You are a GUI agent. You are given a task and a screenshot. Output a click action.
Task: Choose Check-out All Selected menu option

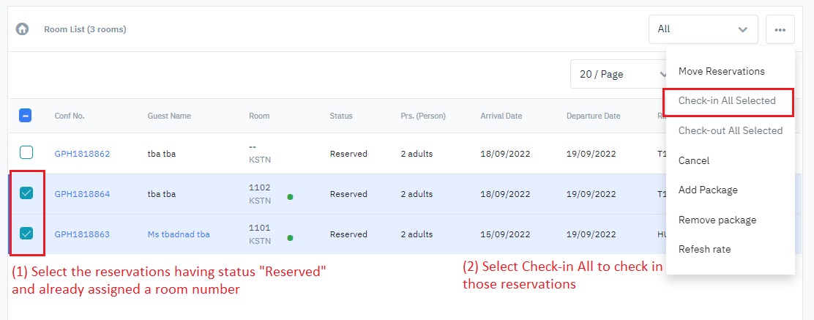pos(730,130)
